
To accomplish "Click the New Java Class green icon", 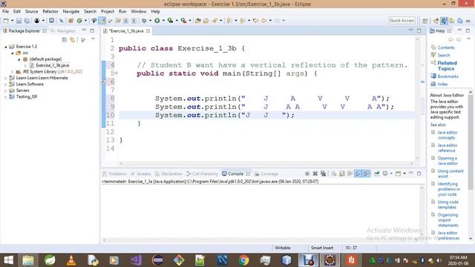I will pyautogui.click(x=79, y=21).
